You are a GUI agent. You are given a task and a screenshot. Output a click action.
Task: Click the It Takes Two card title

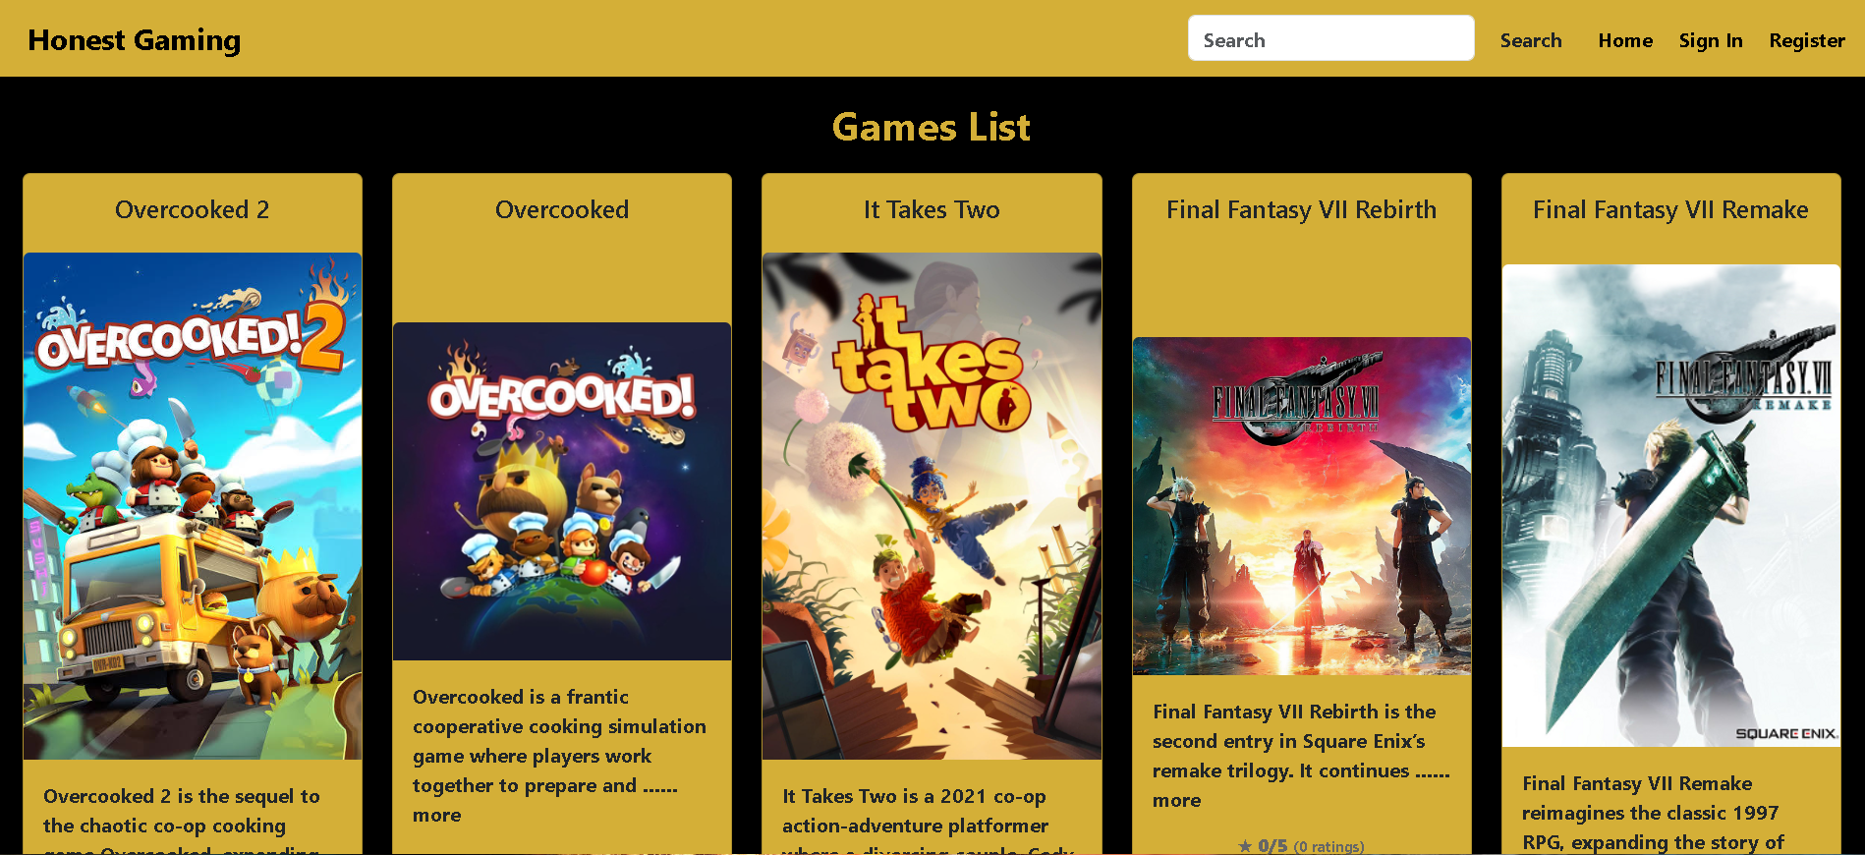pos(932,209)
